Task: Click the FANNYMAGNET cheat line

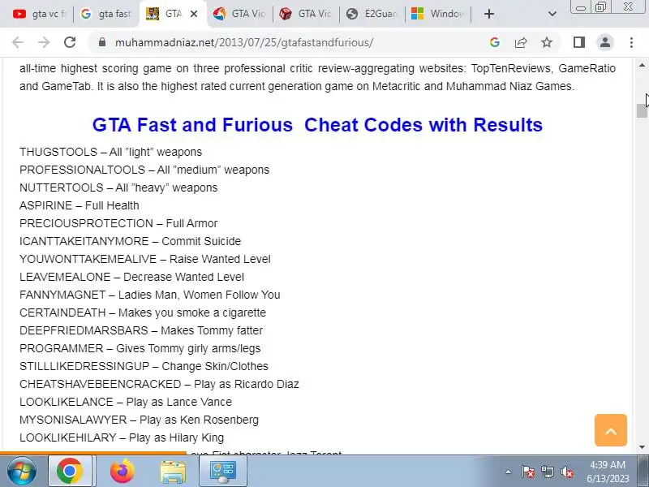Action: [150, 295]
